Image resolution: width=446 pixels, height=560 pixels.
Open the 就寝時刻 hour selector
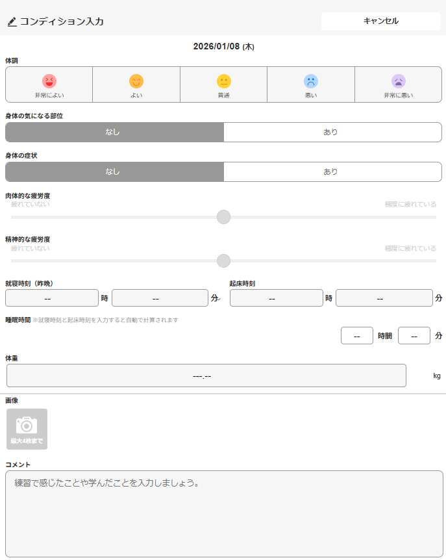(x=52, y=298)
